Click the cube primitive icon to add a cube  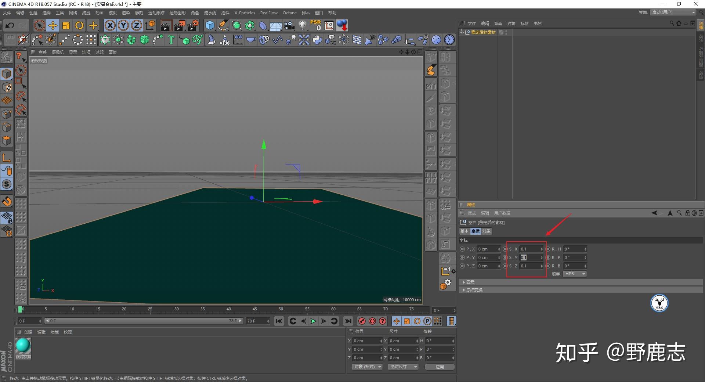point(210,25)
